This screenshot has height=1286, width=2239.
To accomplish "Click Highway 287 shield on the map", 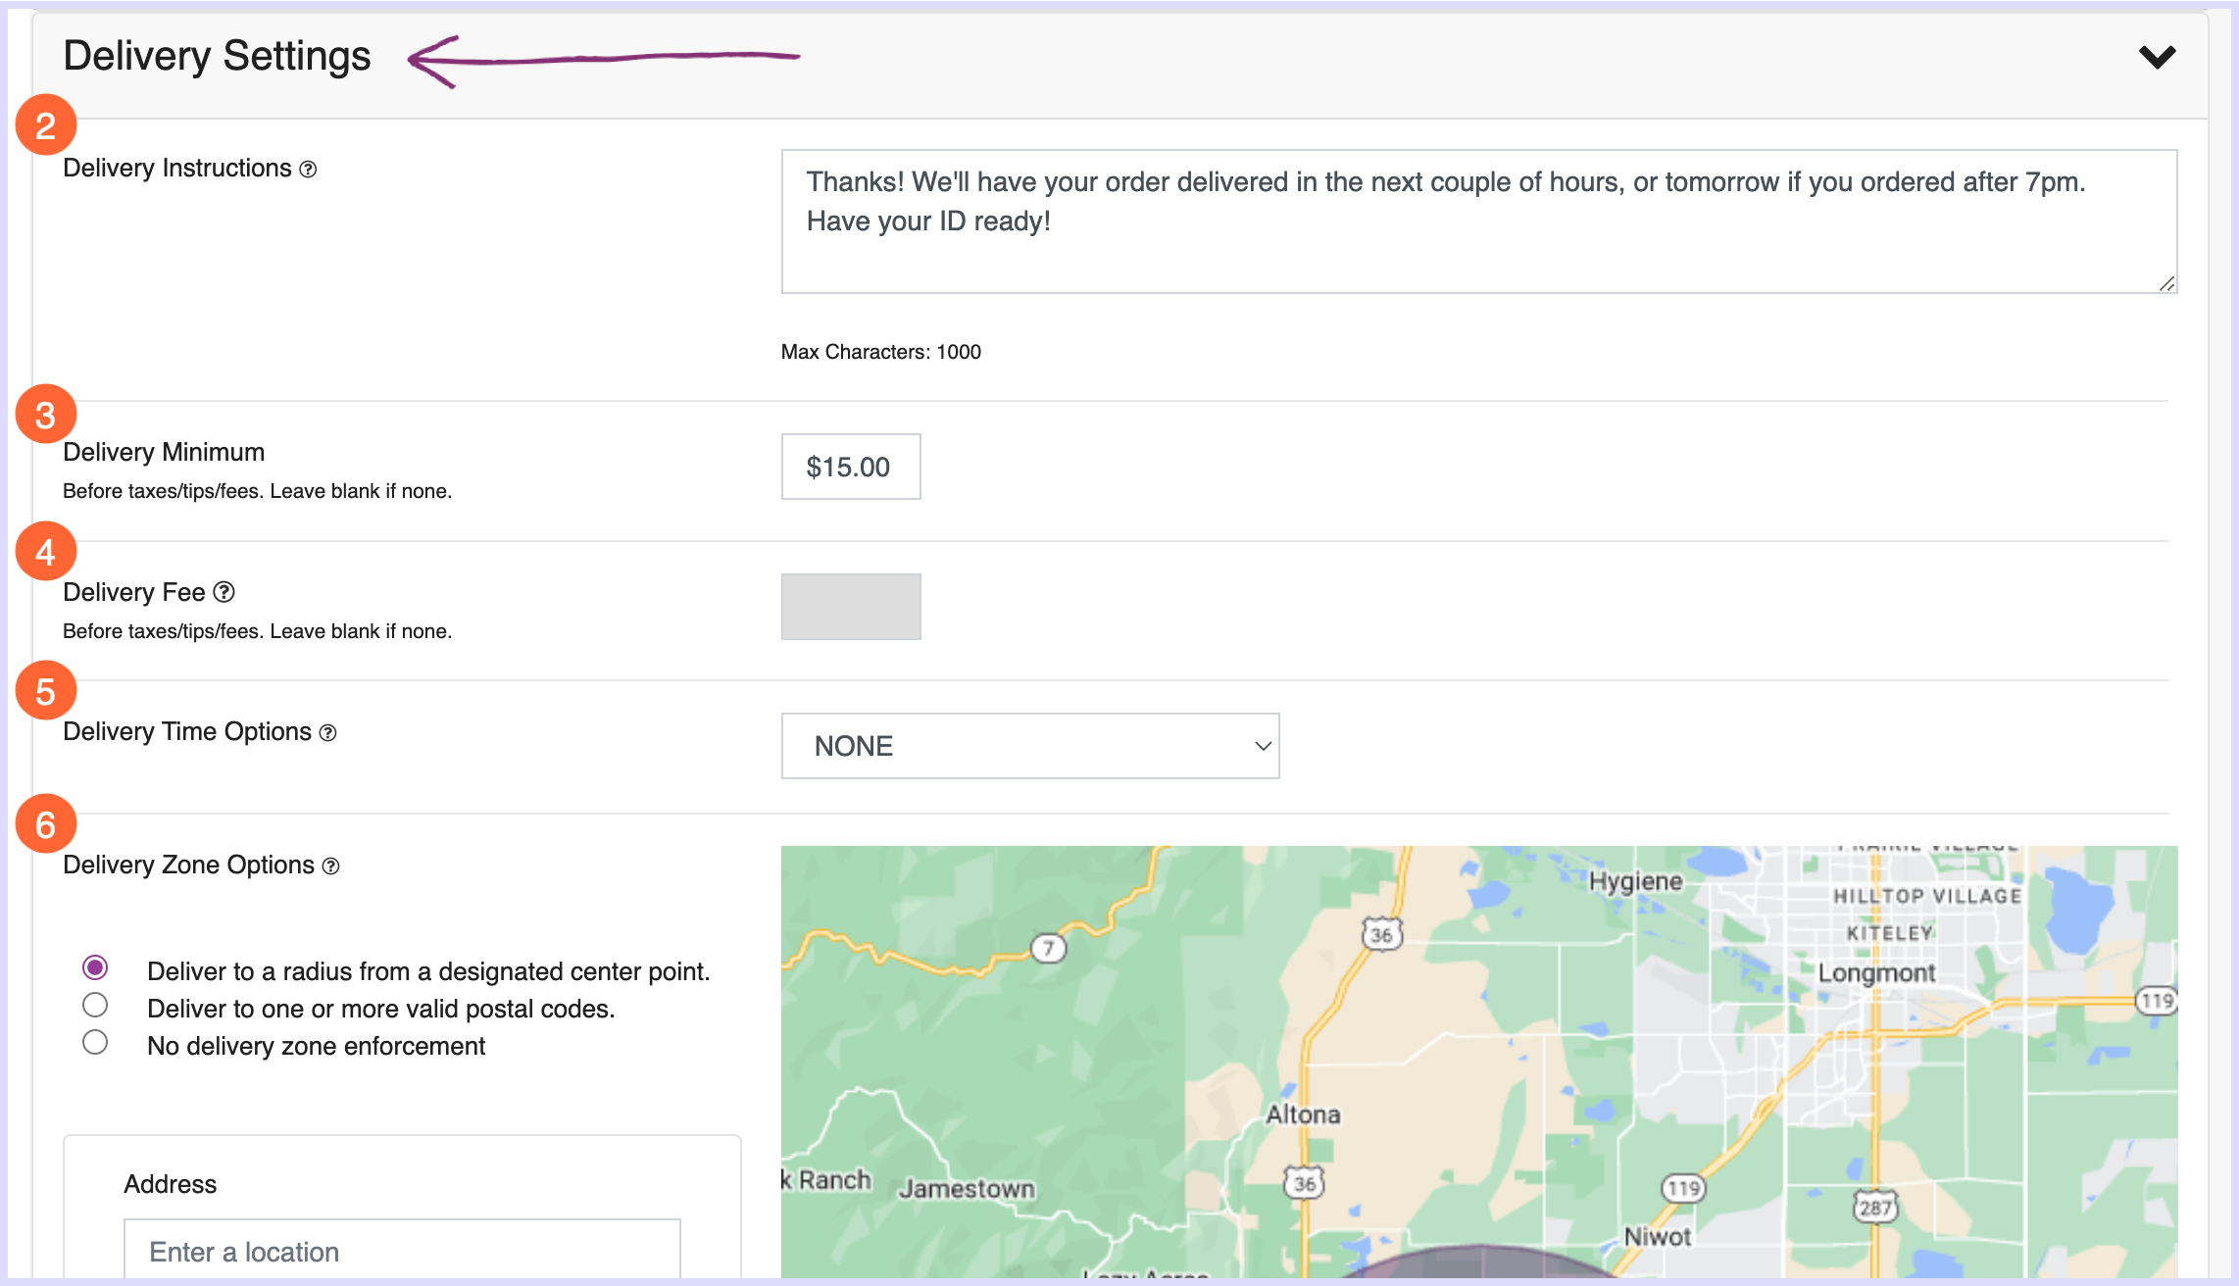I will 1874,1207.
